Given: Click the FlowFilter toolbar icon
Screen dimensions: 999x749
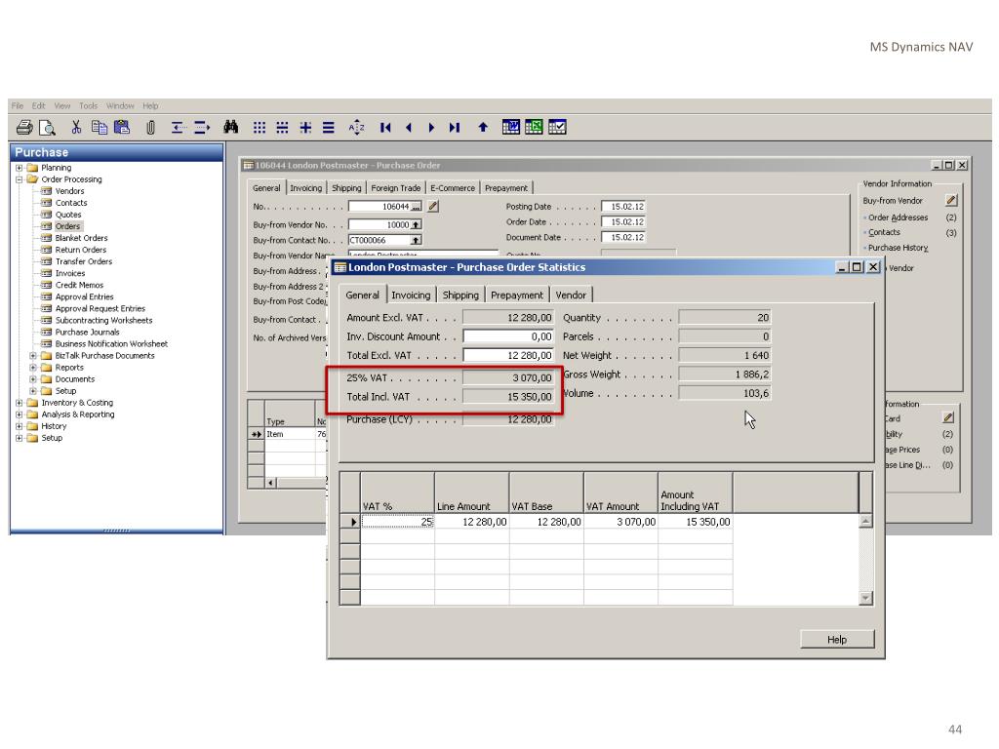Looking at the screenshot, I should 305,128.
